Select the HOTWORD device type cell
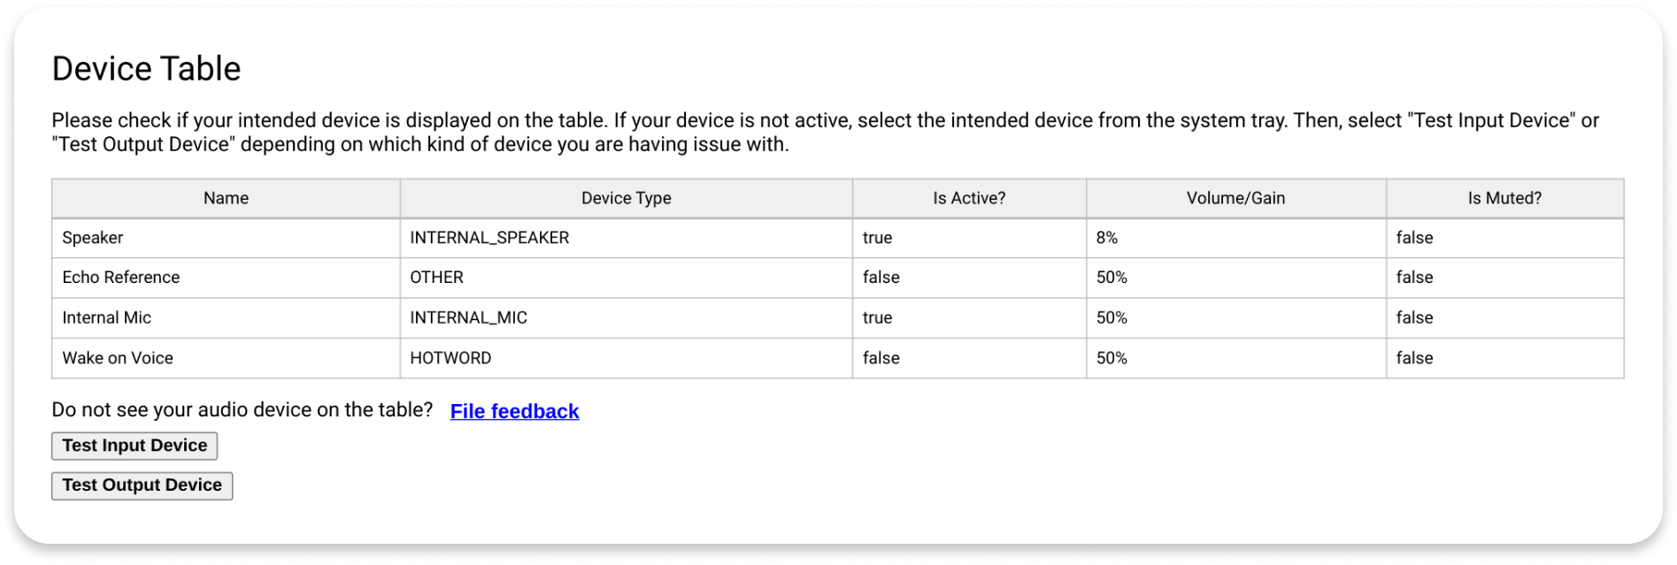The height and width of the screenshot is (565, 1677). pyautogui.click(x=450, y=358)
